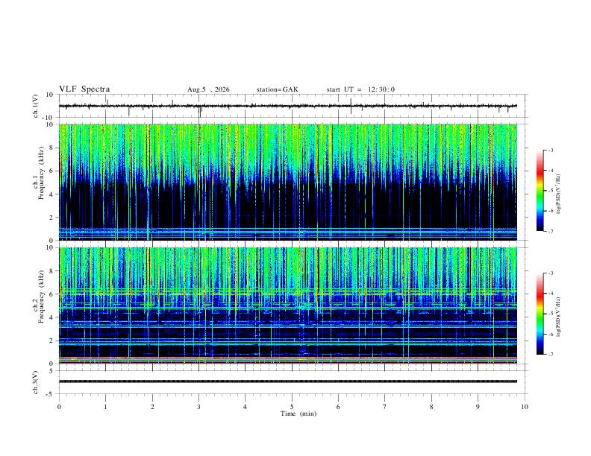The width and height of the screenshot is (591, 456).
Task: Click the 5 minute tick on the time axis
Action: 292,407
